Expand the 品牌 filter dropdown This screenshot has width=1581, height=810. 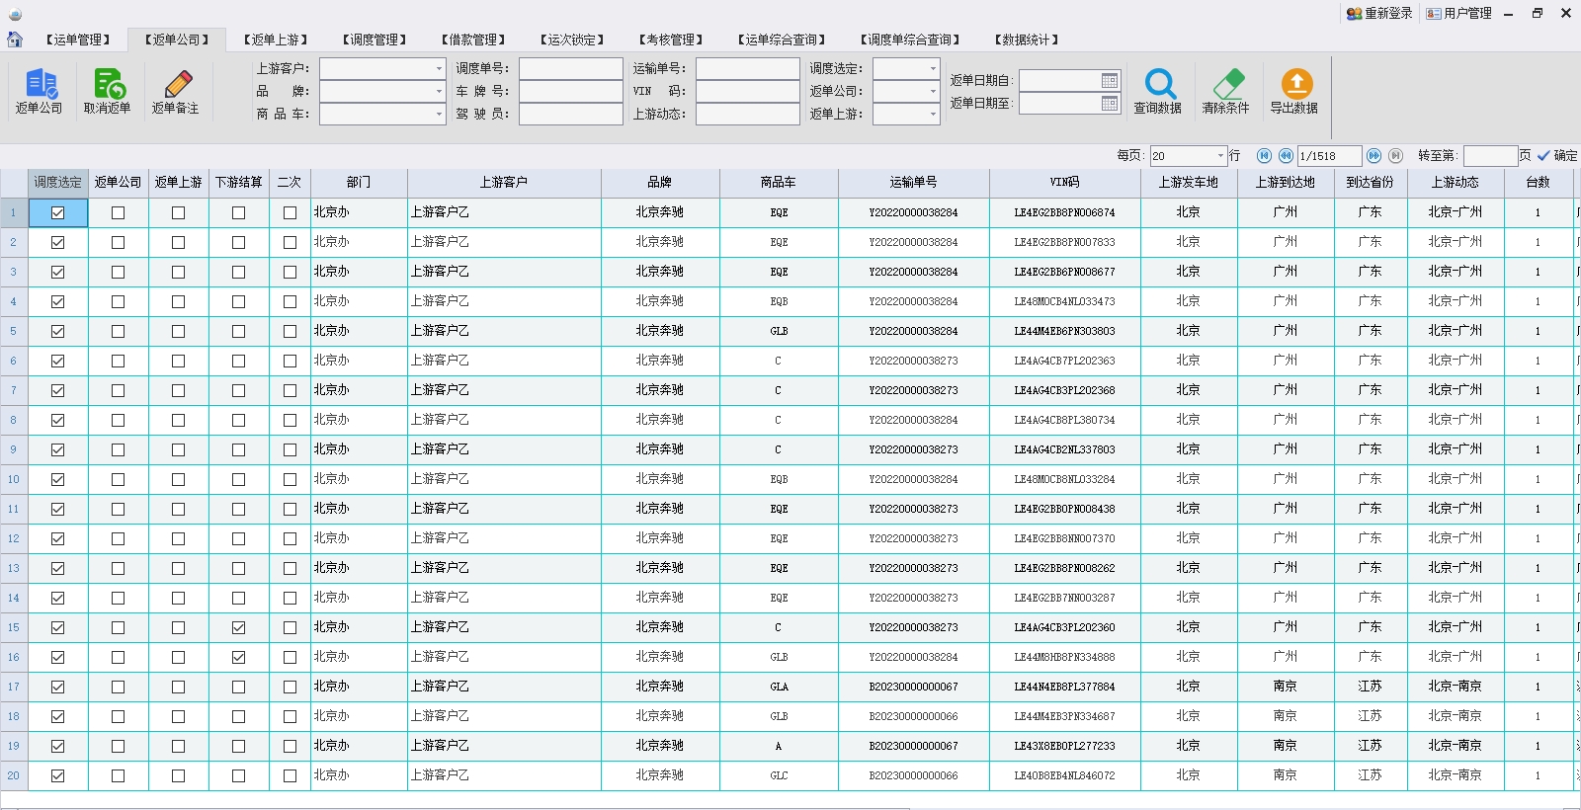click(439, 91)
